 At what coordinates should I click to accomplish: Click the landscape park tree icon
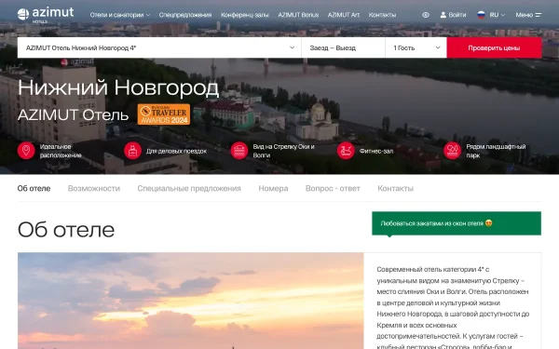(x=453, y=151)
